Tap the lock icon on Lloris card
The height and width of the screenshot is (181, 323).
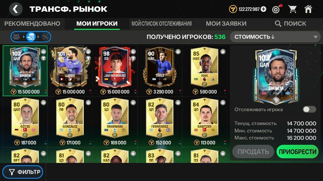pos(88,51)
